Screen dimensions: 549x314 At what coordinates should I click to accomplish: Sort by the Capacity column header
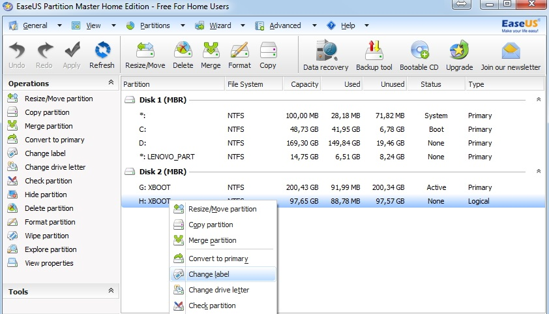(301, 84)
